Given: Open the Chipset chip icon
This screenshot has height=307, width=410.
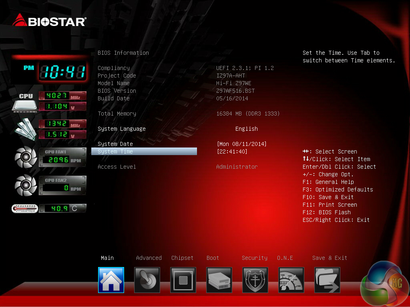Looking at the screenshot, I should pos(183,280).
